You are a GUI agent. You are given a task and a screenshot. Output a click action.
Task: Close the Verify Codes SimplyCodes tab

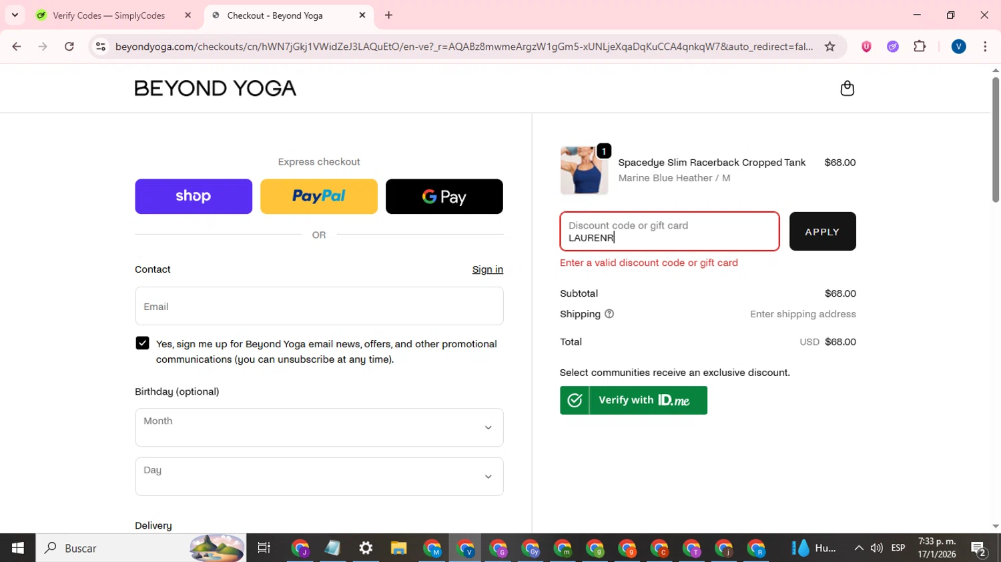(x=188, y=15)
